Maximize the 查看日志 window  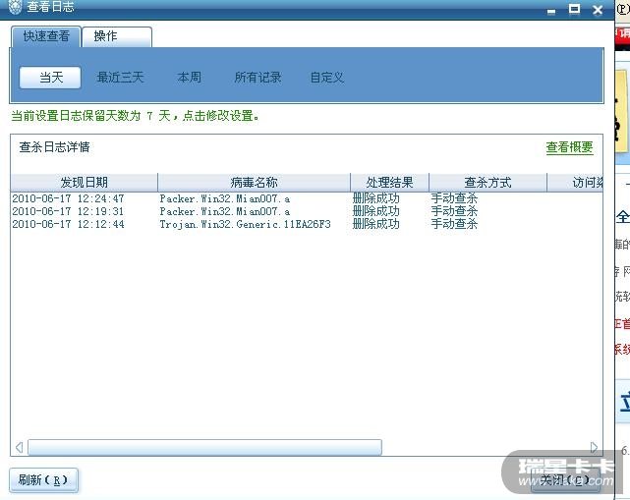575,9
